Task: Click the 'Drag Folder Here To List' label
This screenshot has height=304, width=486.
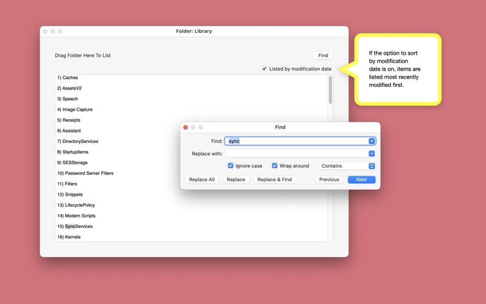Action: coord(83,55)
